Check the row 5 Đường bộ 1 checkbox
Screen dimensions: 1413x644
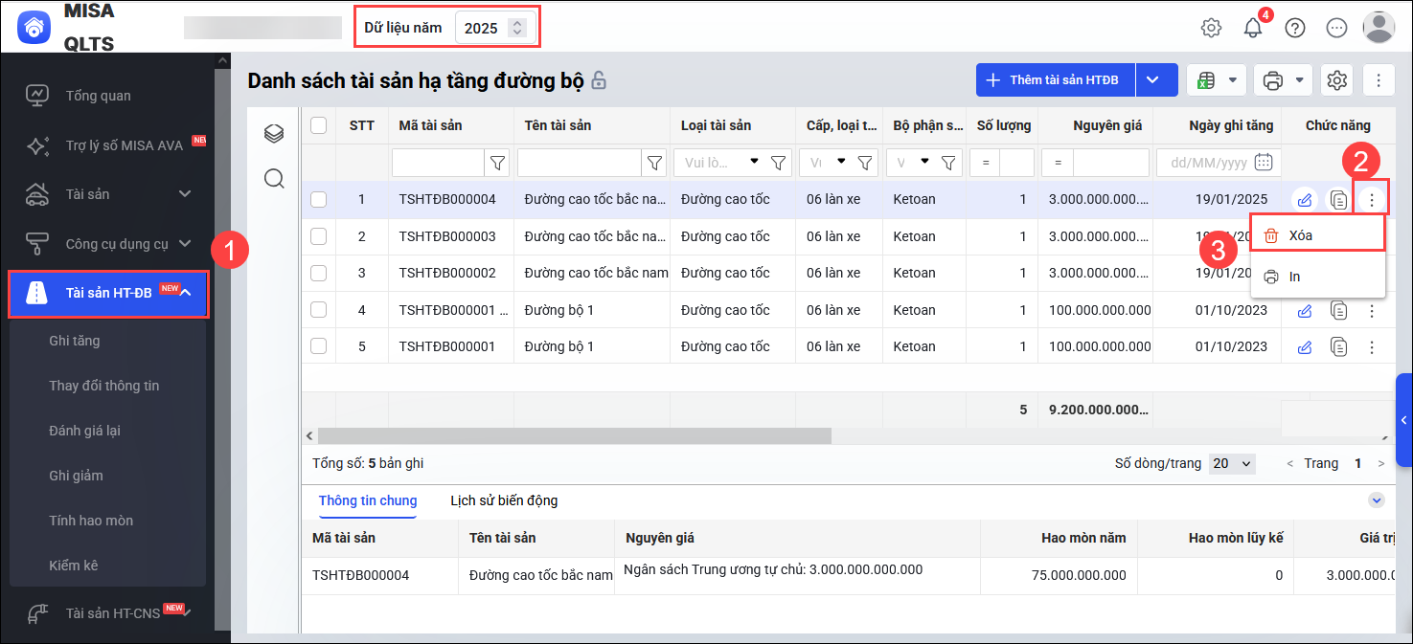point(319,346)
